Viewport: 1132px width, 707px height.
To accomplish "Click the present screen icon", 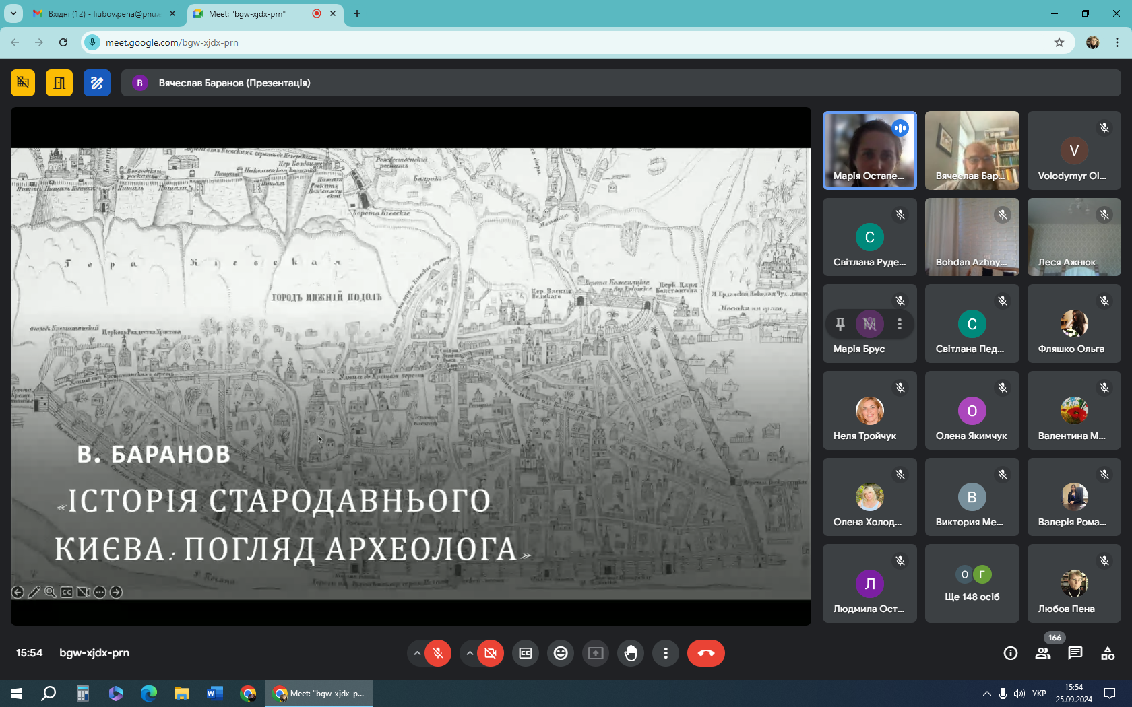I will tap(596, 653).
